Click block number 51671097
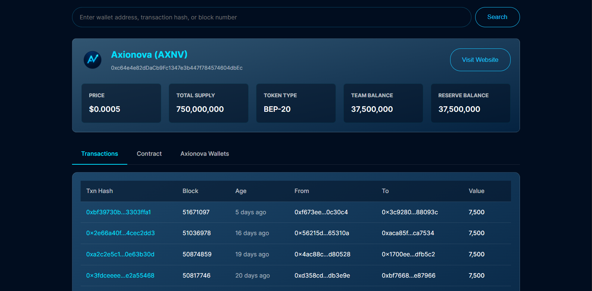Viewport: 592px width, 291px height. click(x=196, y=212)
